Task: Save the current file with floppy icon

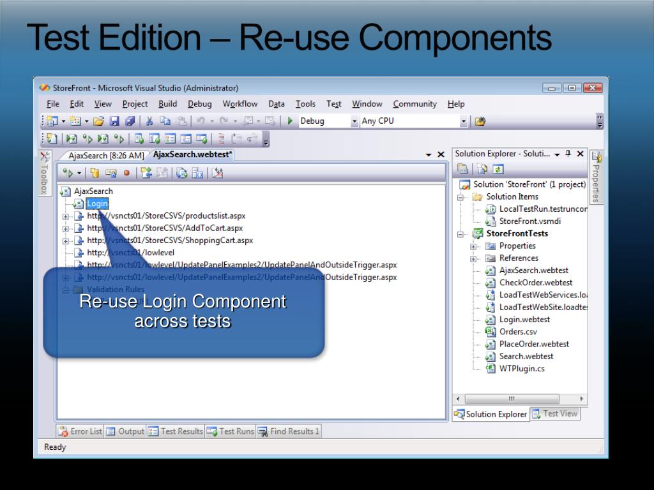Action: (114, 121)
